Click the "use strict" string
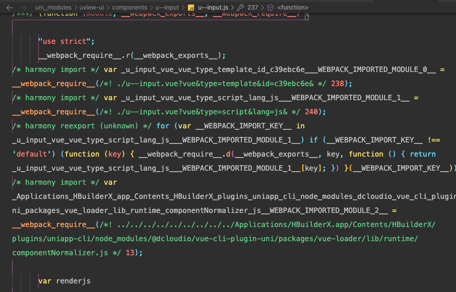This screenshot has width=456, height=292. pos(64,41)
